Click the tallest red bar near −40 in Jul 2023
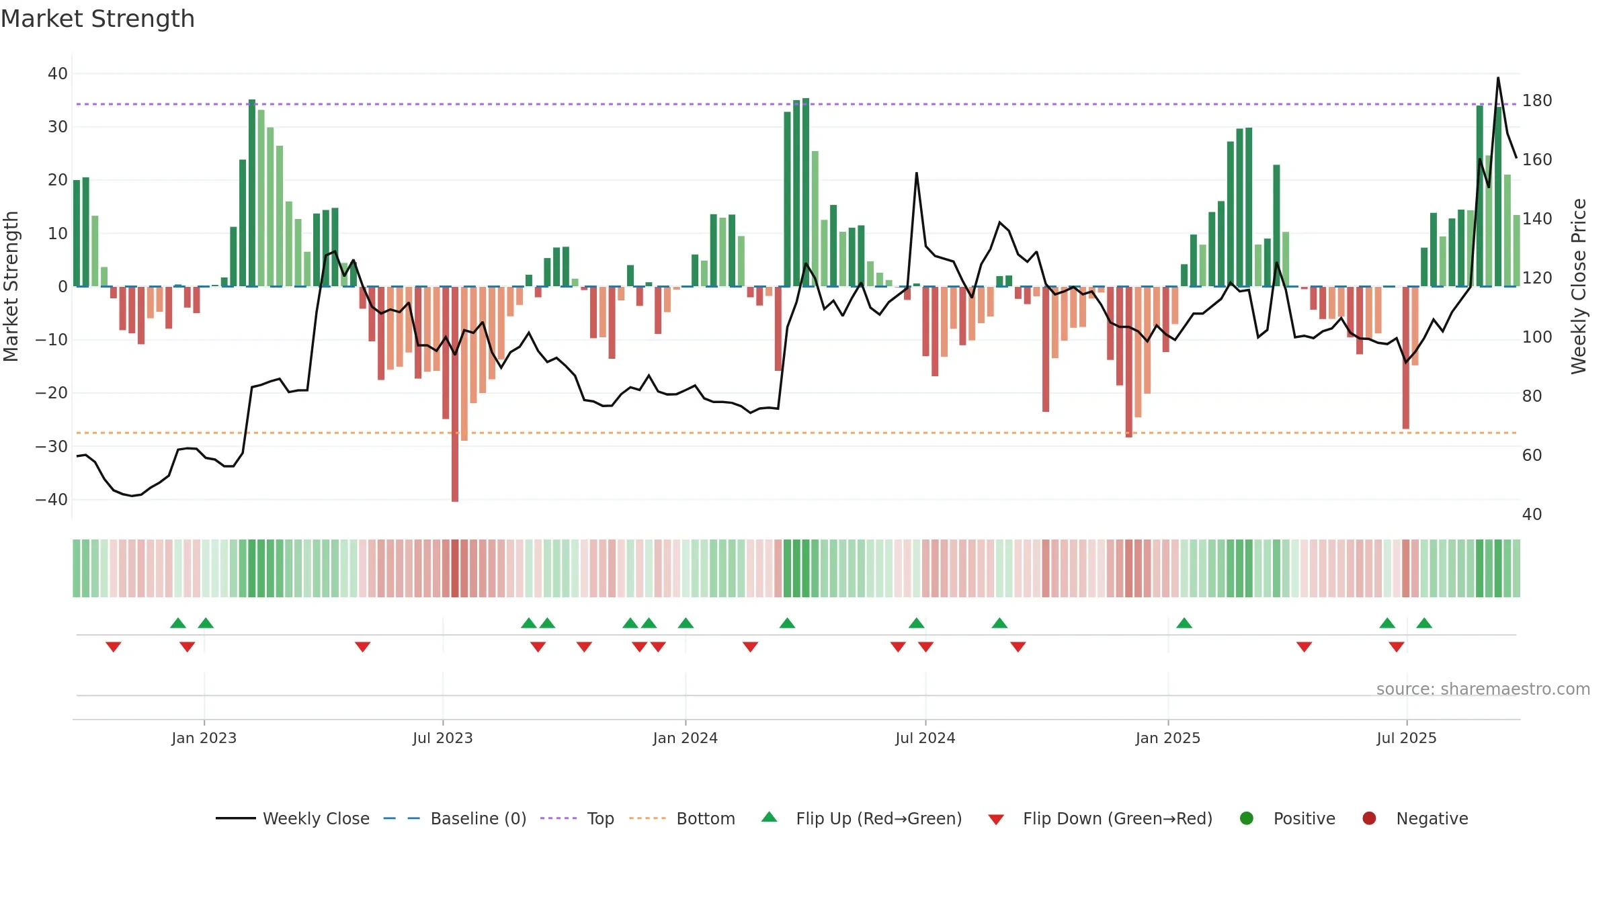The height and width of the screenshot is (907, 1613). tap(455, 394)
